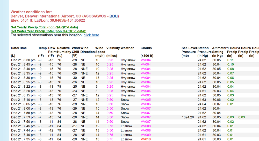This screenshot has width=259, height=141.
Task: Click the 'Dec 21, 8:35 pm' row timestamp
Action: click(23, 73)
